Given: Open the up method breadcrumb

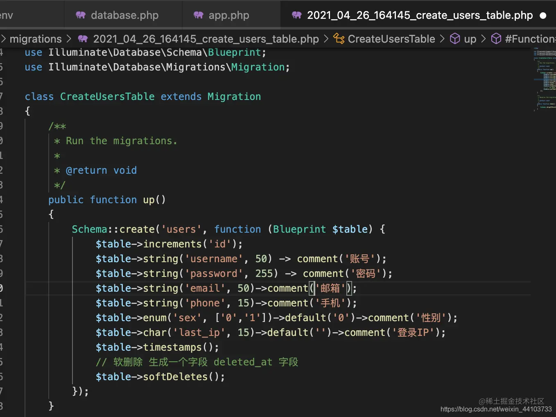Looking at the screenshot, I should 470,39.
